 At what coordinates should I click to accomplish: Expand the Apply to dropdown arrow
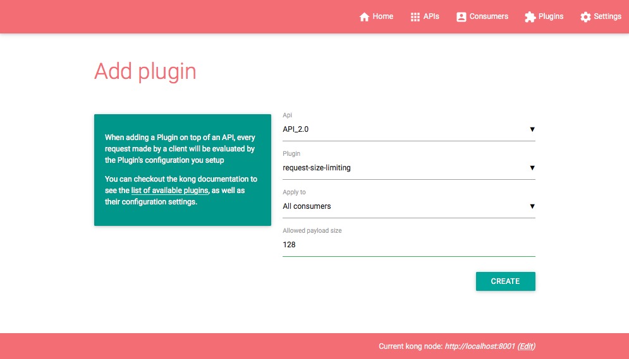[532, 206]
